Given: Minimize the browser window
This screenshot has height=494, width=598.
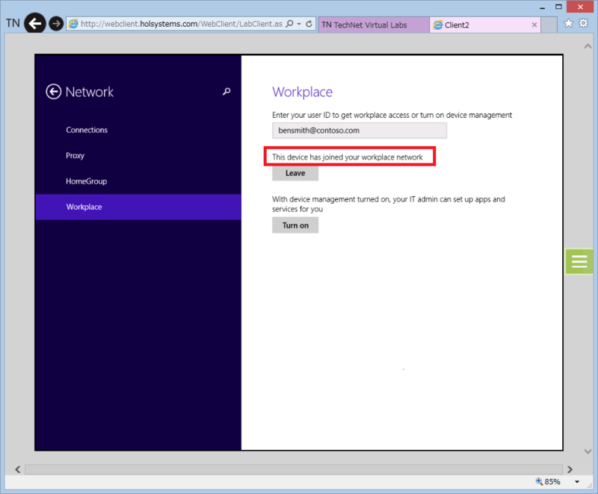Looking at the screenshot, I should tap(542, 7).
